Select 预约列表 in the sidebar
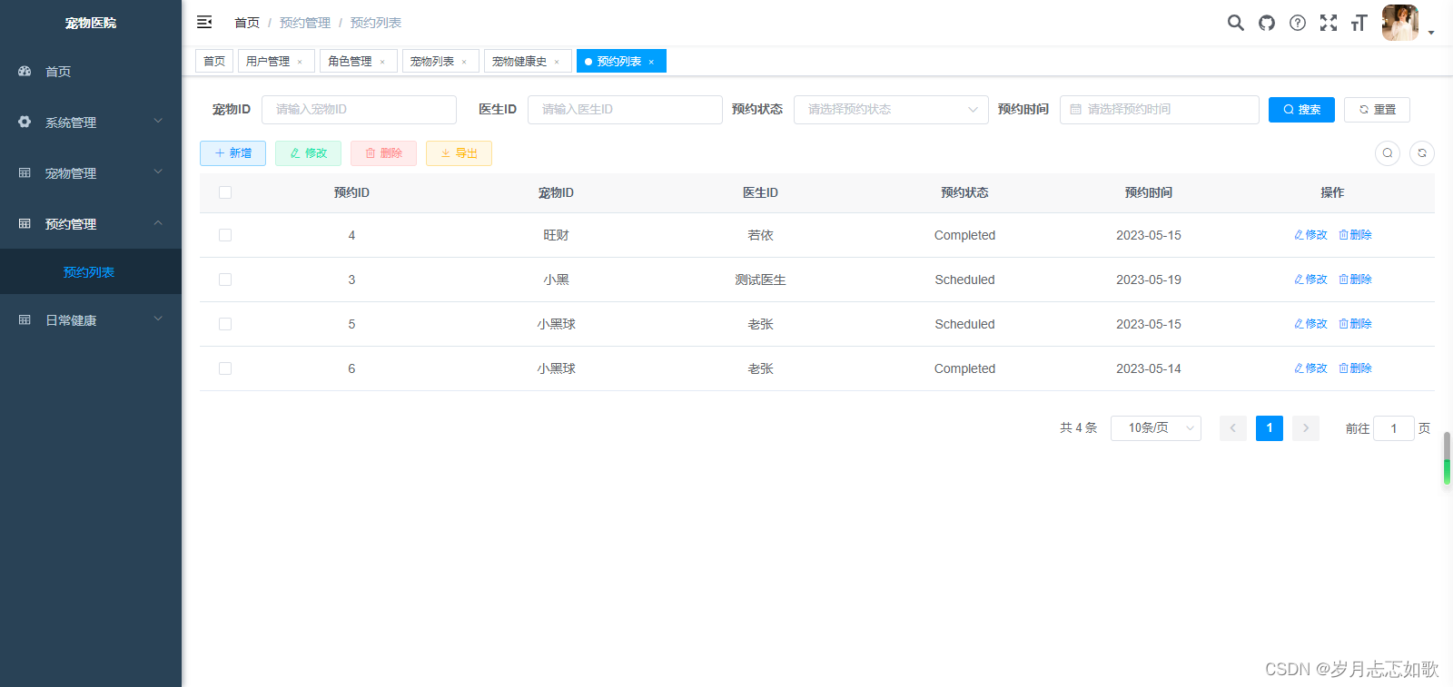This screenshot has width=1453, height=687. 91,271
